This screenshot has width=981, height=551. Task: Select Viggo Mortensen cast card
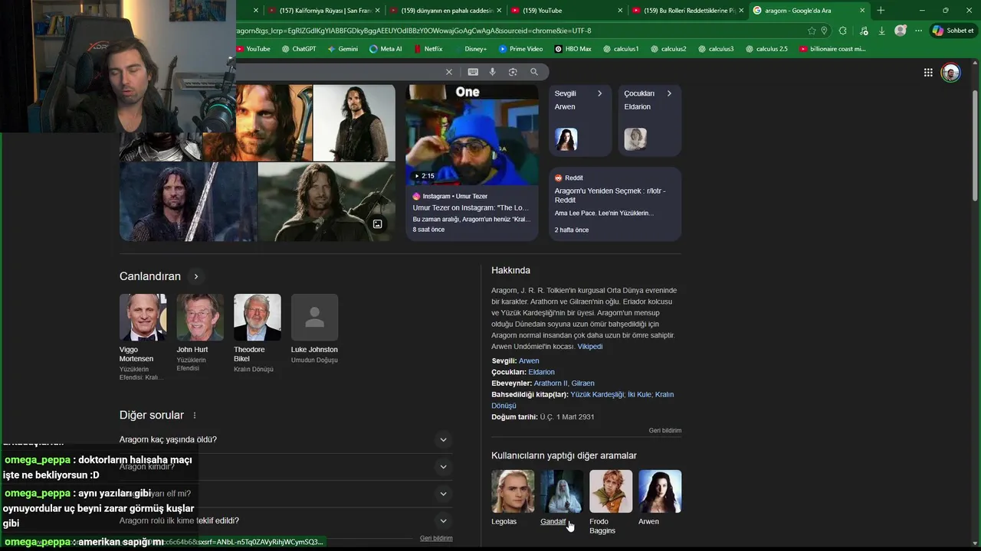[143, 337]
